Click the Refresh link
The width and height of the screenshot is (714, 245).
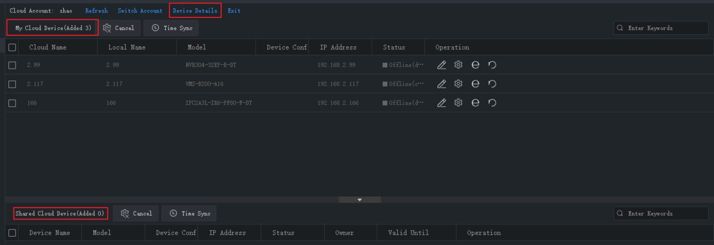click(x=96, y=10)
